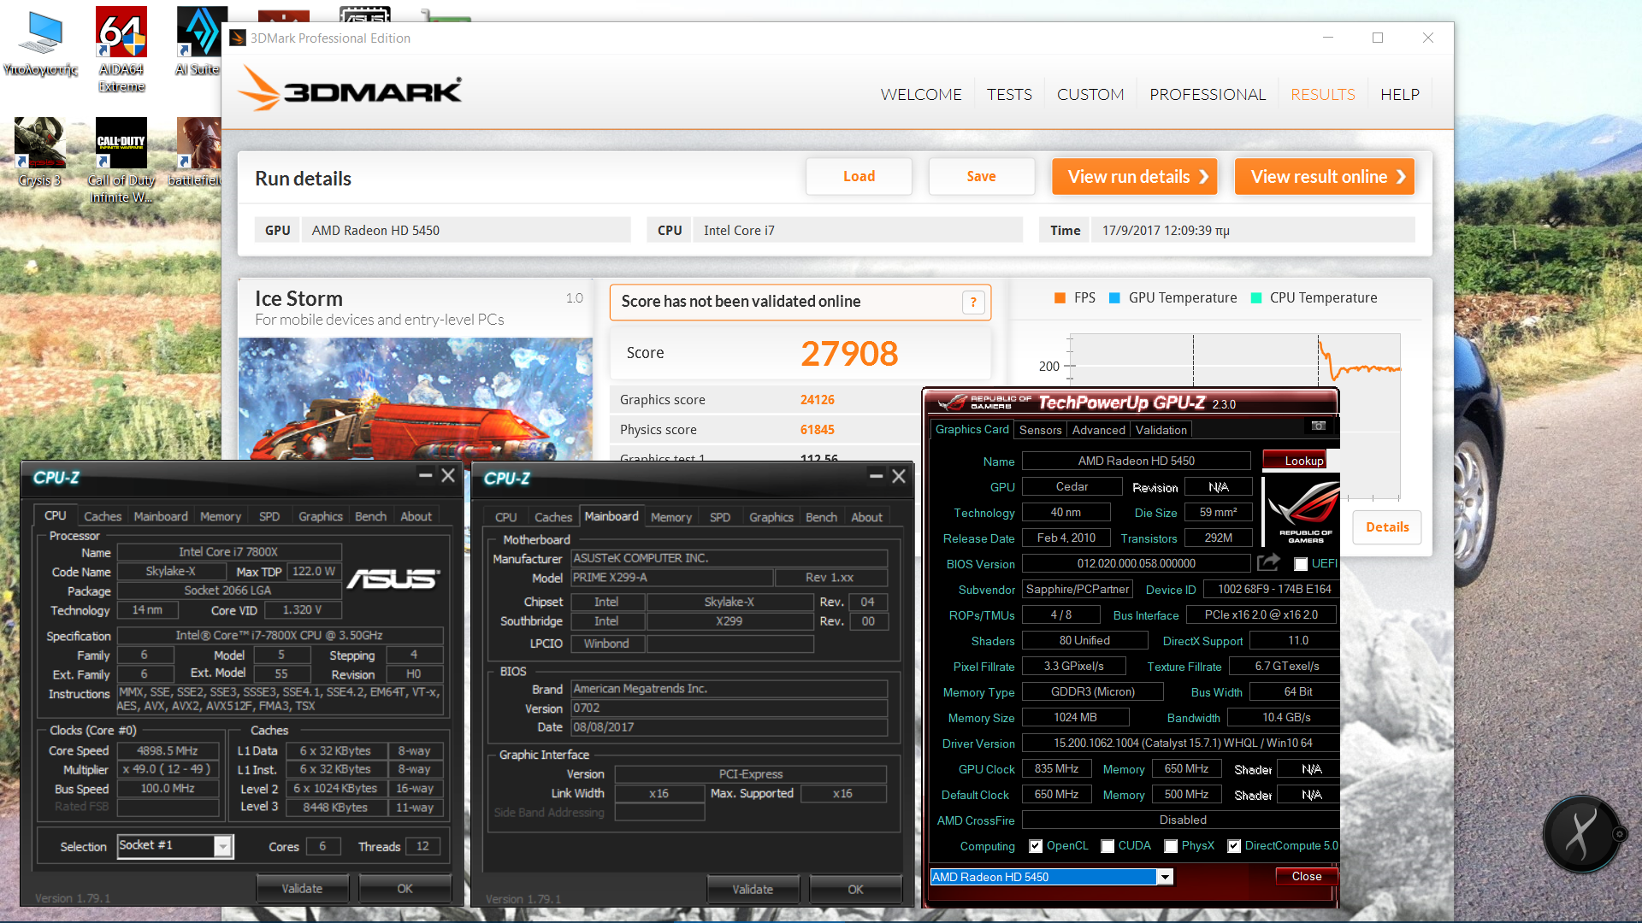1642x923 pixels.
Task: Click the Load button in Run details
Action: 859,176
